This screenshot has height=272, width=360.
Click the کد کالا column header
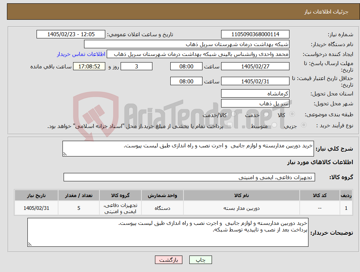[319, 195]
